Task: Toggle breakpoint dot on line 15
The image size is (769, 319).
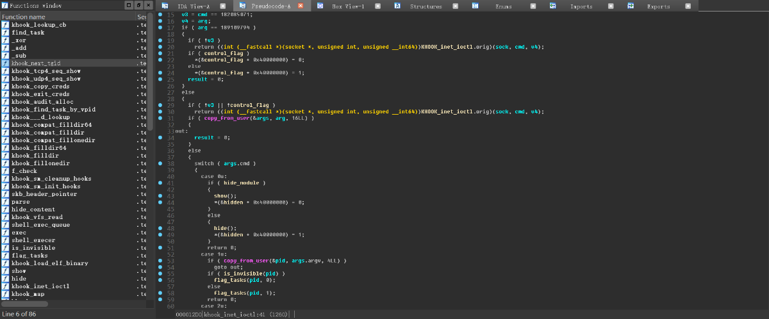Action: [x=160, y=14]
